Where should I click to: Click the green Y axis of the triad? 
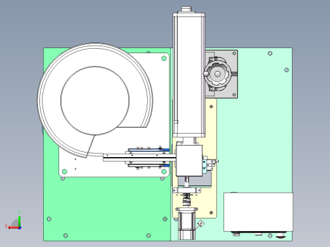coord(20,221)
